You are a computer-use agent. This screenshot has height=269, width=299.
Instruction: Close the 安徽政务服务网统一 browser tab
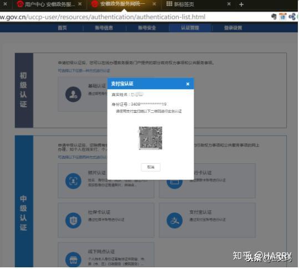coord(154,4)
